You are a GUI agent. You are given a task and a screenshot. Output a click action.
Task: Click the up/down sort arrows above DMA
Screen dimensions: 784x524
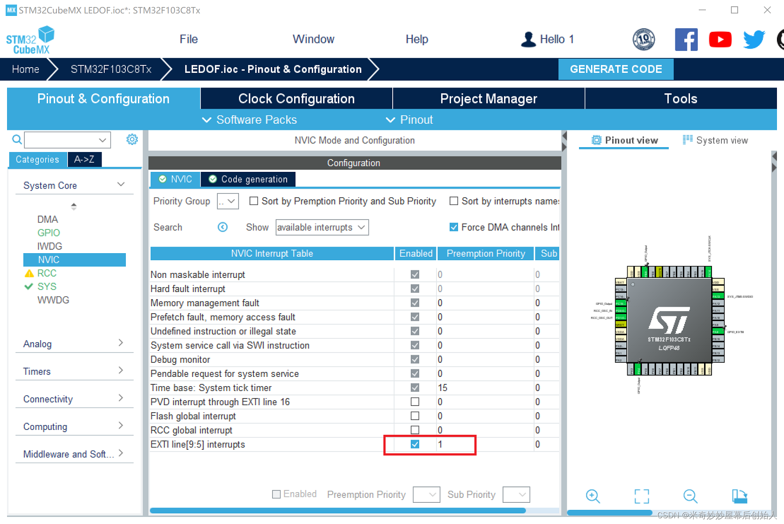pyautogui.click(x=74, y=206)
